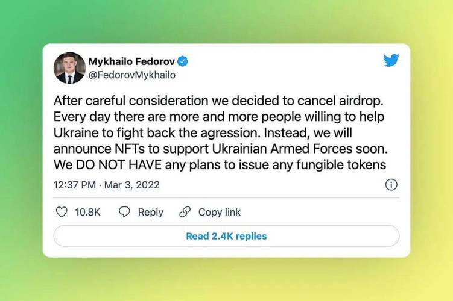
Task: Click the reply speech bubble icon
Action: point(124,212)
